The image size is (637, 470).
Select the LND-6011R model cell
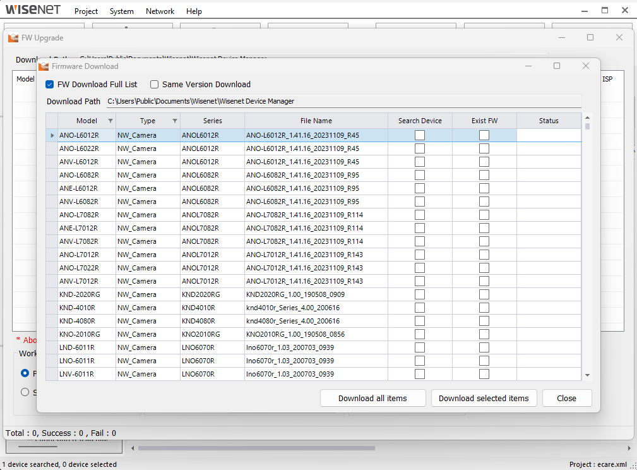pos(87,347)
